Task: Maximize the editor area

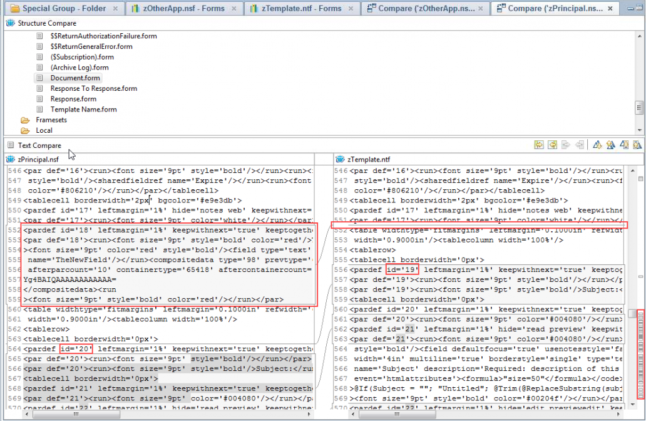Action: [x=639, y=8]
